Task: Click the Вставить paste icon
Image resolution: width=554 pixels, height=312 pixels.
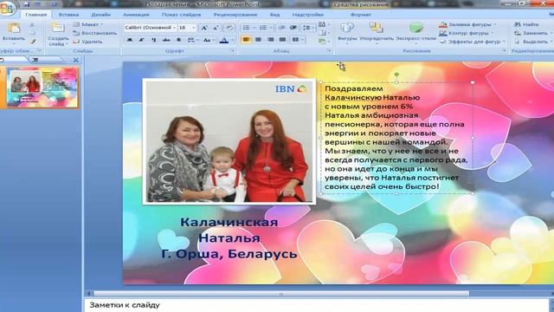Action: [x=14, y=29]
